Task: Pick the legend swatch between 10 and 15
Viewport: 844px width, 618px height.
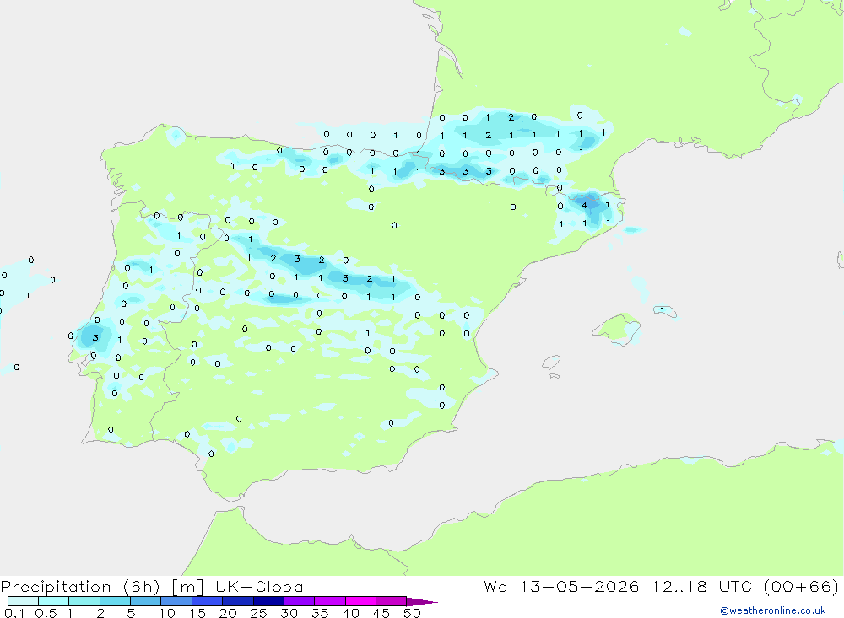Action: click(x=176, y=601)
